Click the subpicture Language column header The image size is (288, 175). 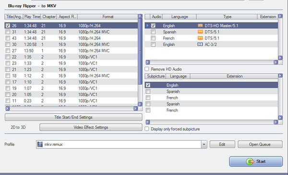(x=178, y=76)
